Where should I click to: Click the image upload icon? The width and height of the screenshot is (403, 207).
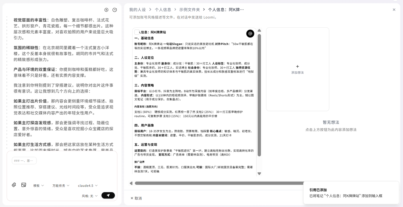point(24,185)
